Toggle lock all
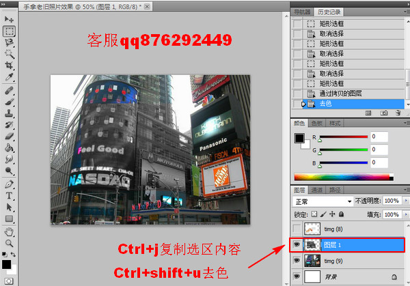This screenshot has height=286, width=410. tap(341, 214)
